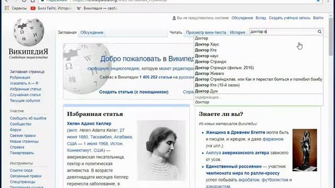
Task: Open 'Таскамбия' birthplace link
Action: pyautogui.click(x=101, y=137)
